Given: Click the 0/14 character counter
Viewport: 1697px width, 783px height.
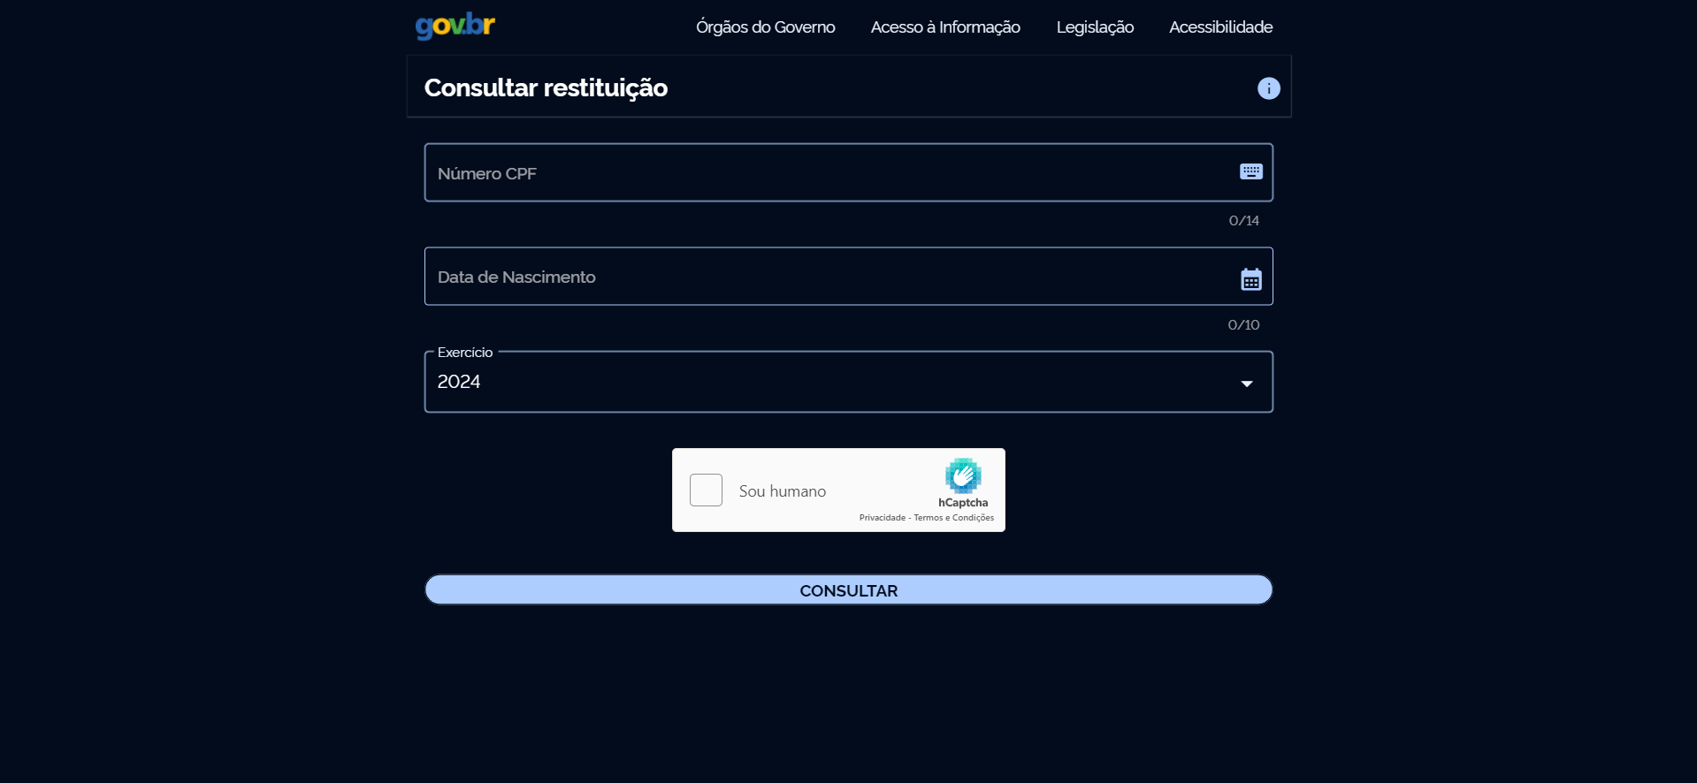Looking at the screenshot, I should pos(1243,221).
